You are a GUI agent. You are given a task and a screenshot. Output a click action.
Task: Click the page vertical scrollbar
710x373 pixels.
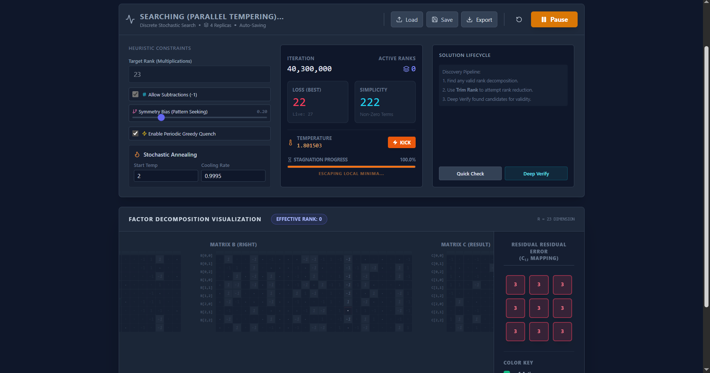coord(706,177)
